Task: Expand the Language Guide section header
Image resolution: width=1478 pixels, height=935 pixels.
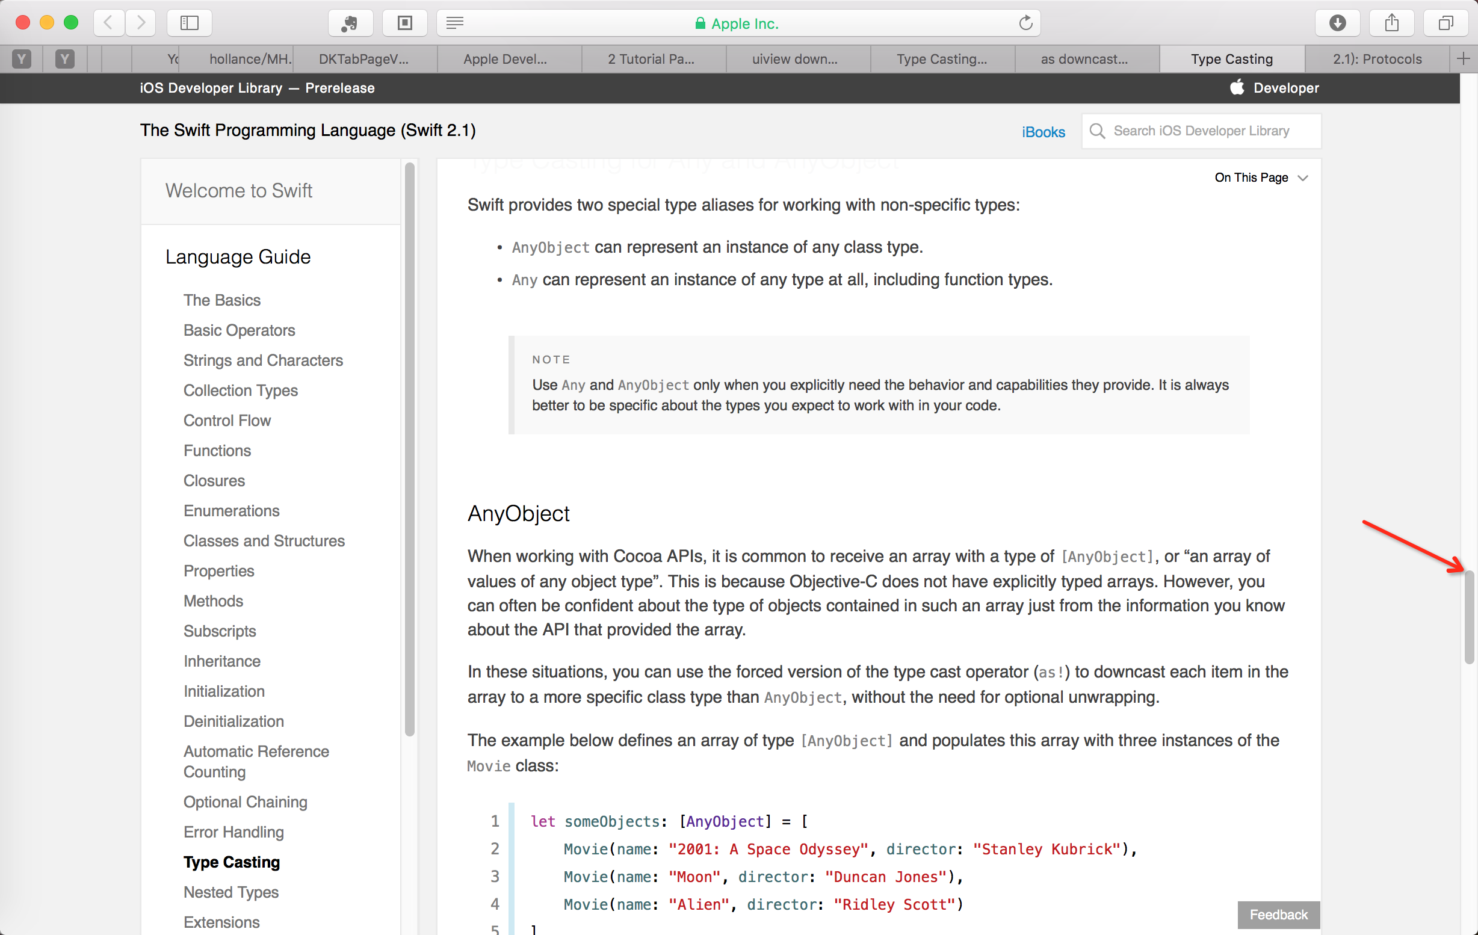Action: [238, 256]
